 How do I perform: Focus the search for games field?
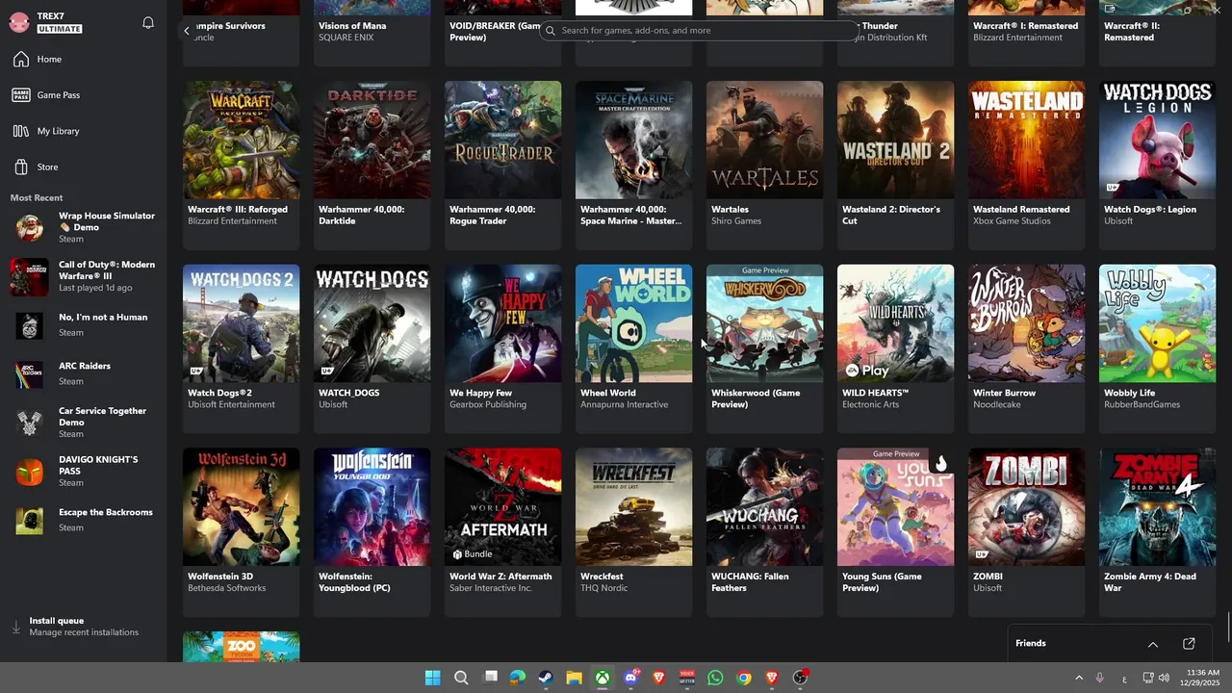(x=699, y=31)
